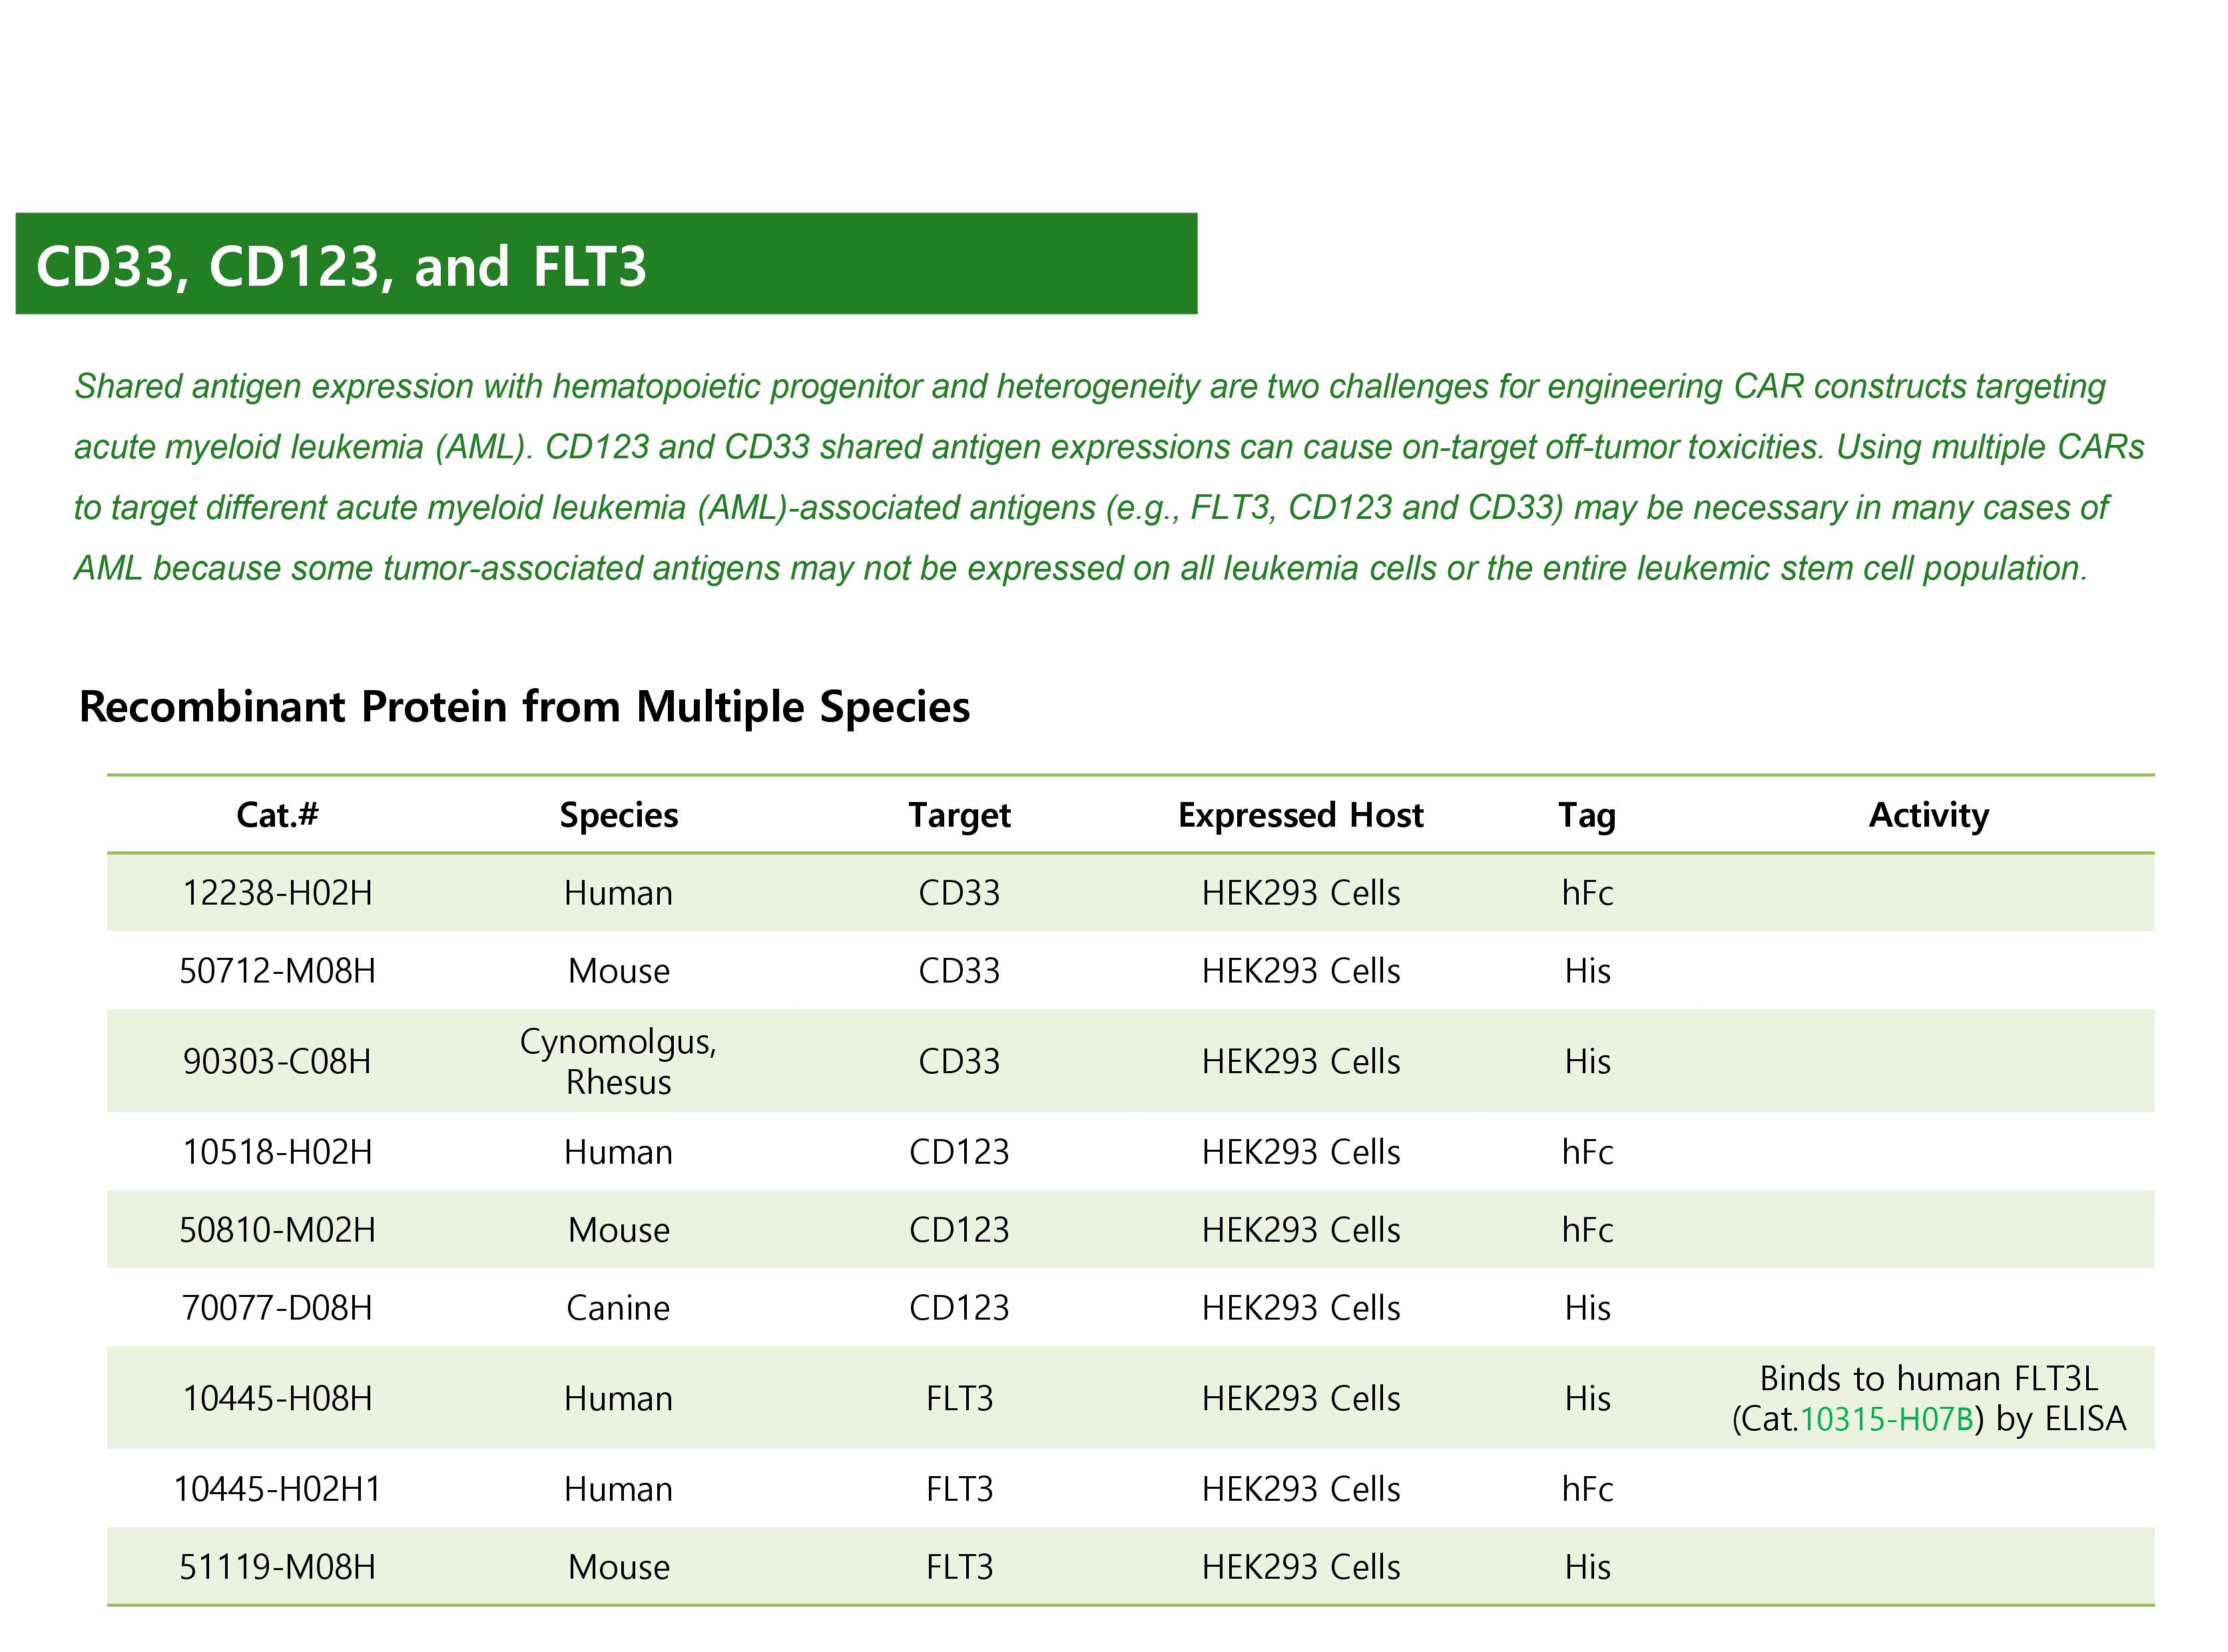
Task: Click Mouse species in the 50712-M08H row
Action: coord(619,971)
